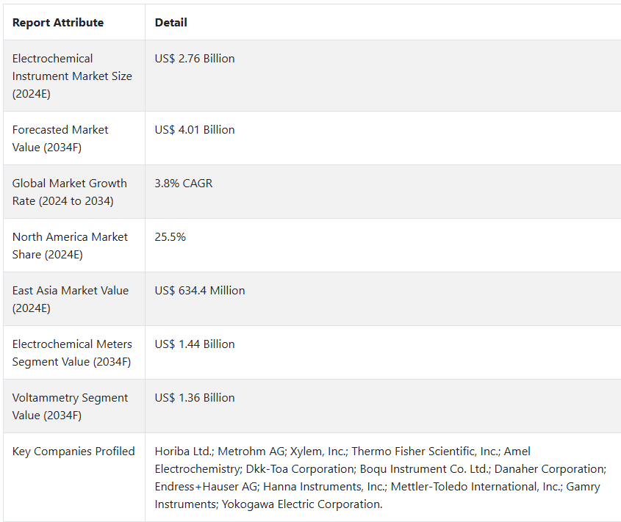Screen dimensions: 621x522
Task: Click the Report Attribute column header
Action: (58, 23)
